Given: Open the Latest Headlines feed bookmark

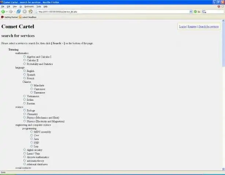Looking at the screenshot, I should pyautogui.click(x=27, y=17).
